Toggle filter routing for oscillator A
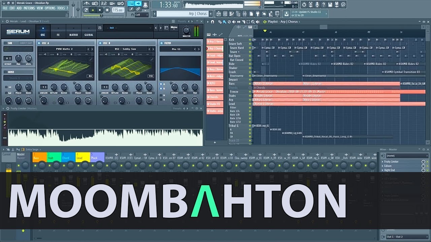 coord(161,84)
